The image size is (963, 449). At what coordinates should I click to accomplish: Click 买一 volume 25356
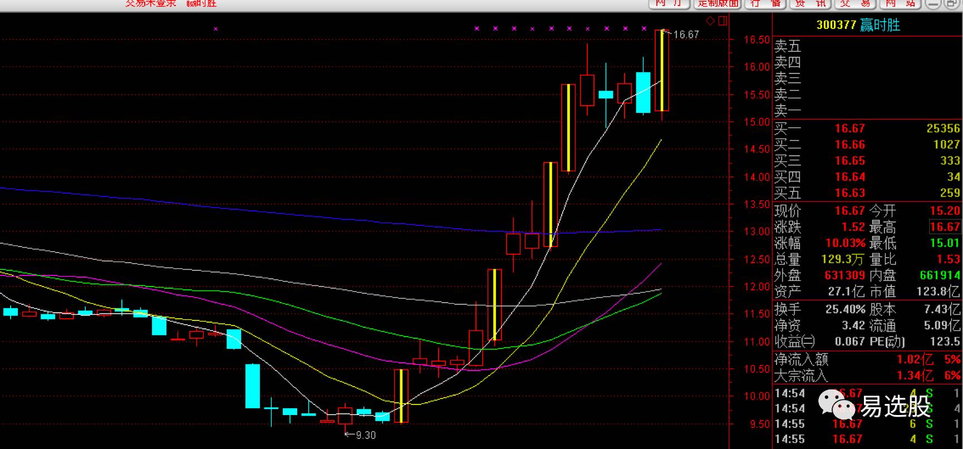943,129
